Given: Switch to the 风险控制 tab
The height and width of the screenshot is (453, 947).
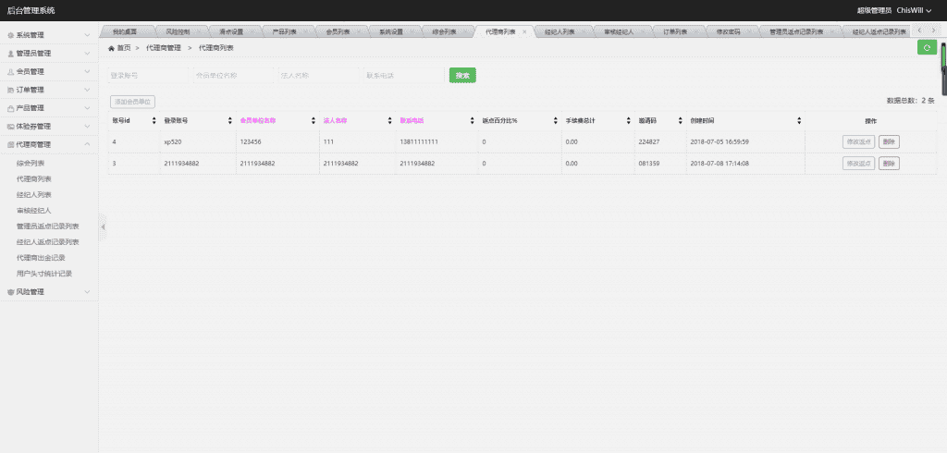Looking at the screenshot, I should point(178,31).
